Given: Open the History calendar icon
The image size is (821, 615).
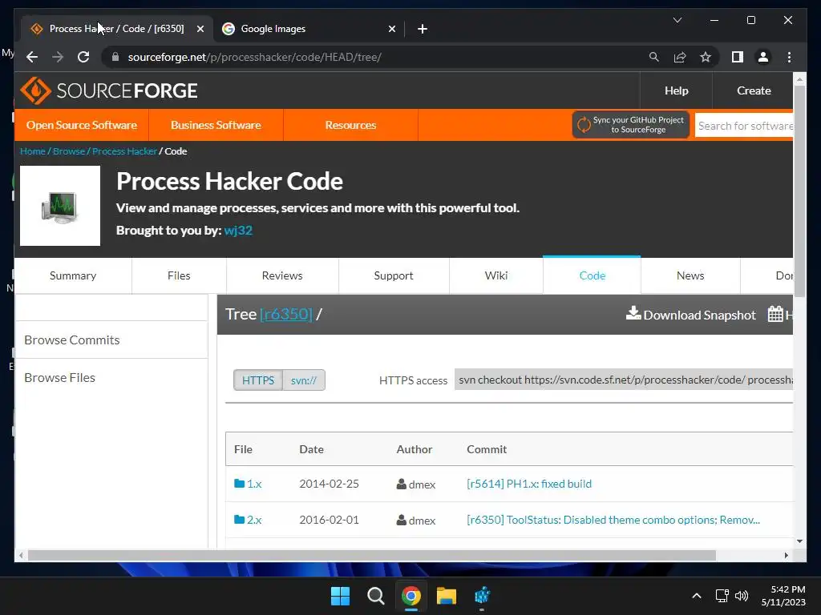Looking at the screenshot, I should (x=775, y=314).
